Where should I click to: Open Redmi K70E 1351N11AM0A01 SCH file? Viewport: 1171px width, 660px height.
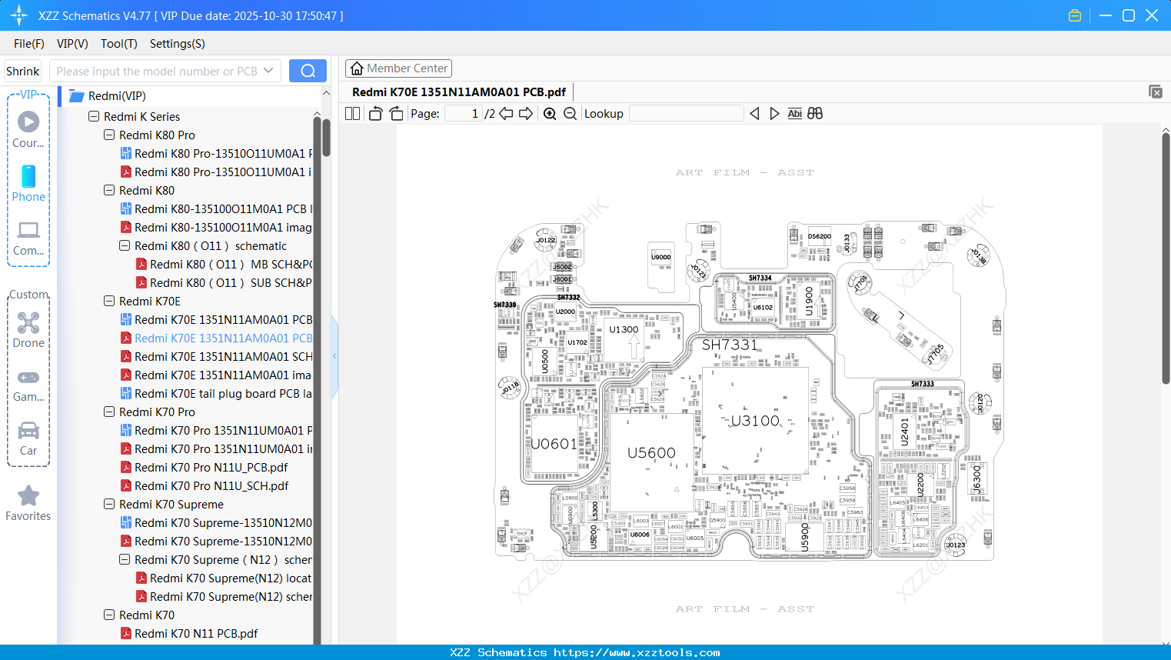[217, 356]
